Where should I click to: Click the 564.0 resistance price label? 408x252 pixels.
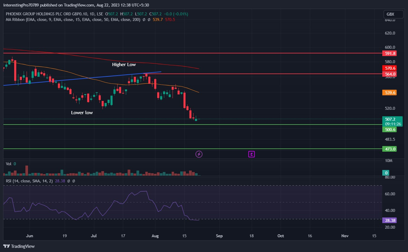389,74
